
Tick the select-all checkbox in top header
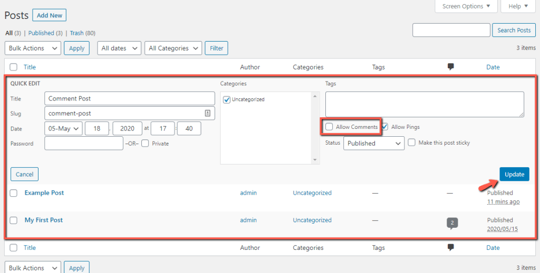point(13,67)
